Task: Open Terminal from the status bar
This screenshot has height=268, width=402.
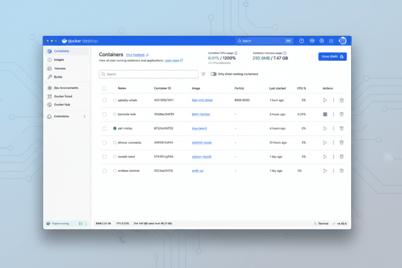Action: pos(321,224)
